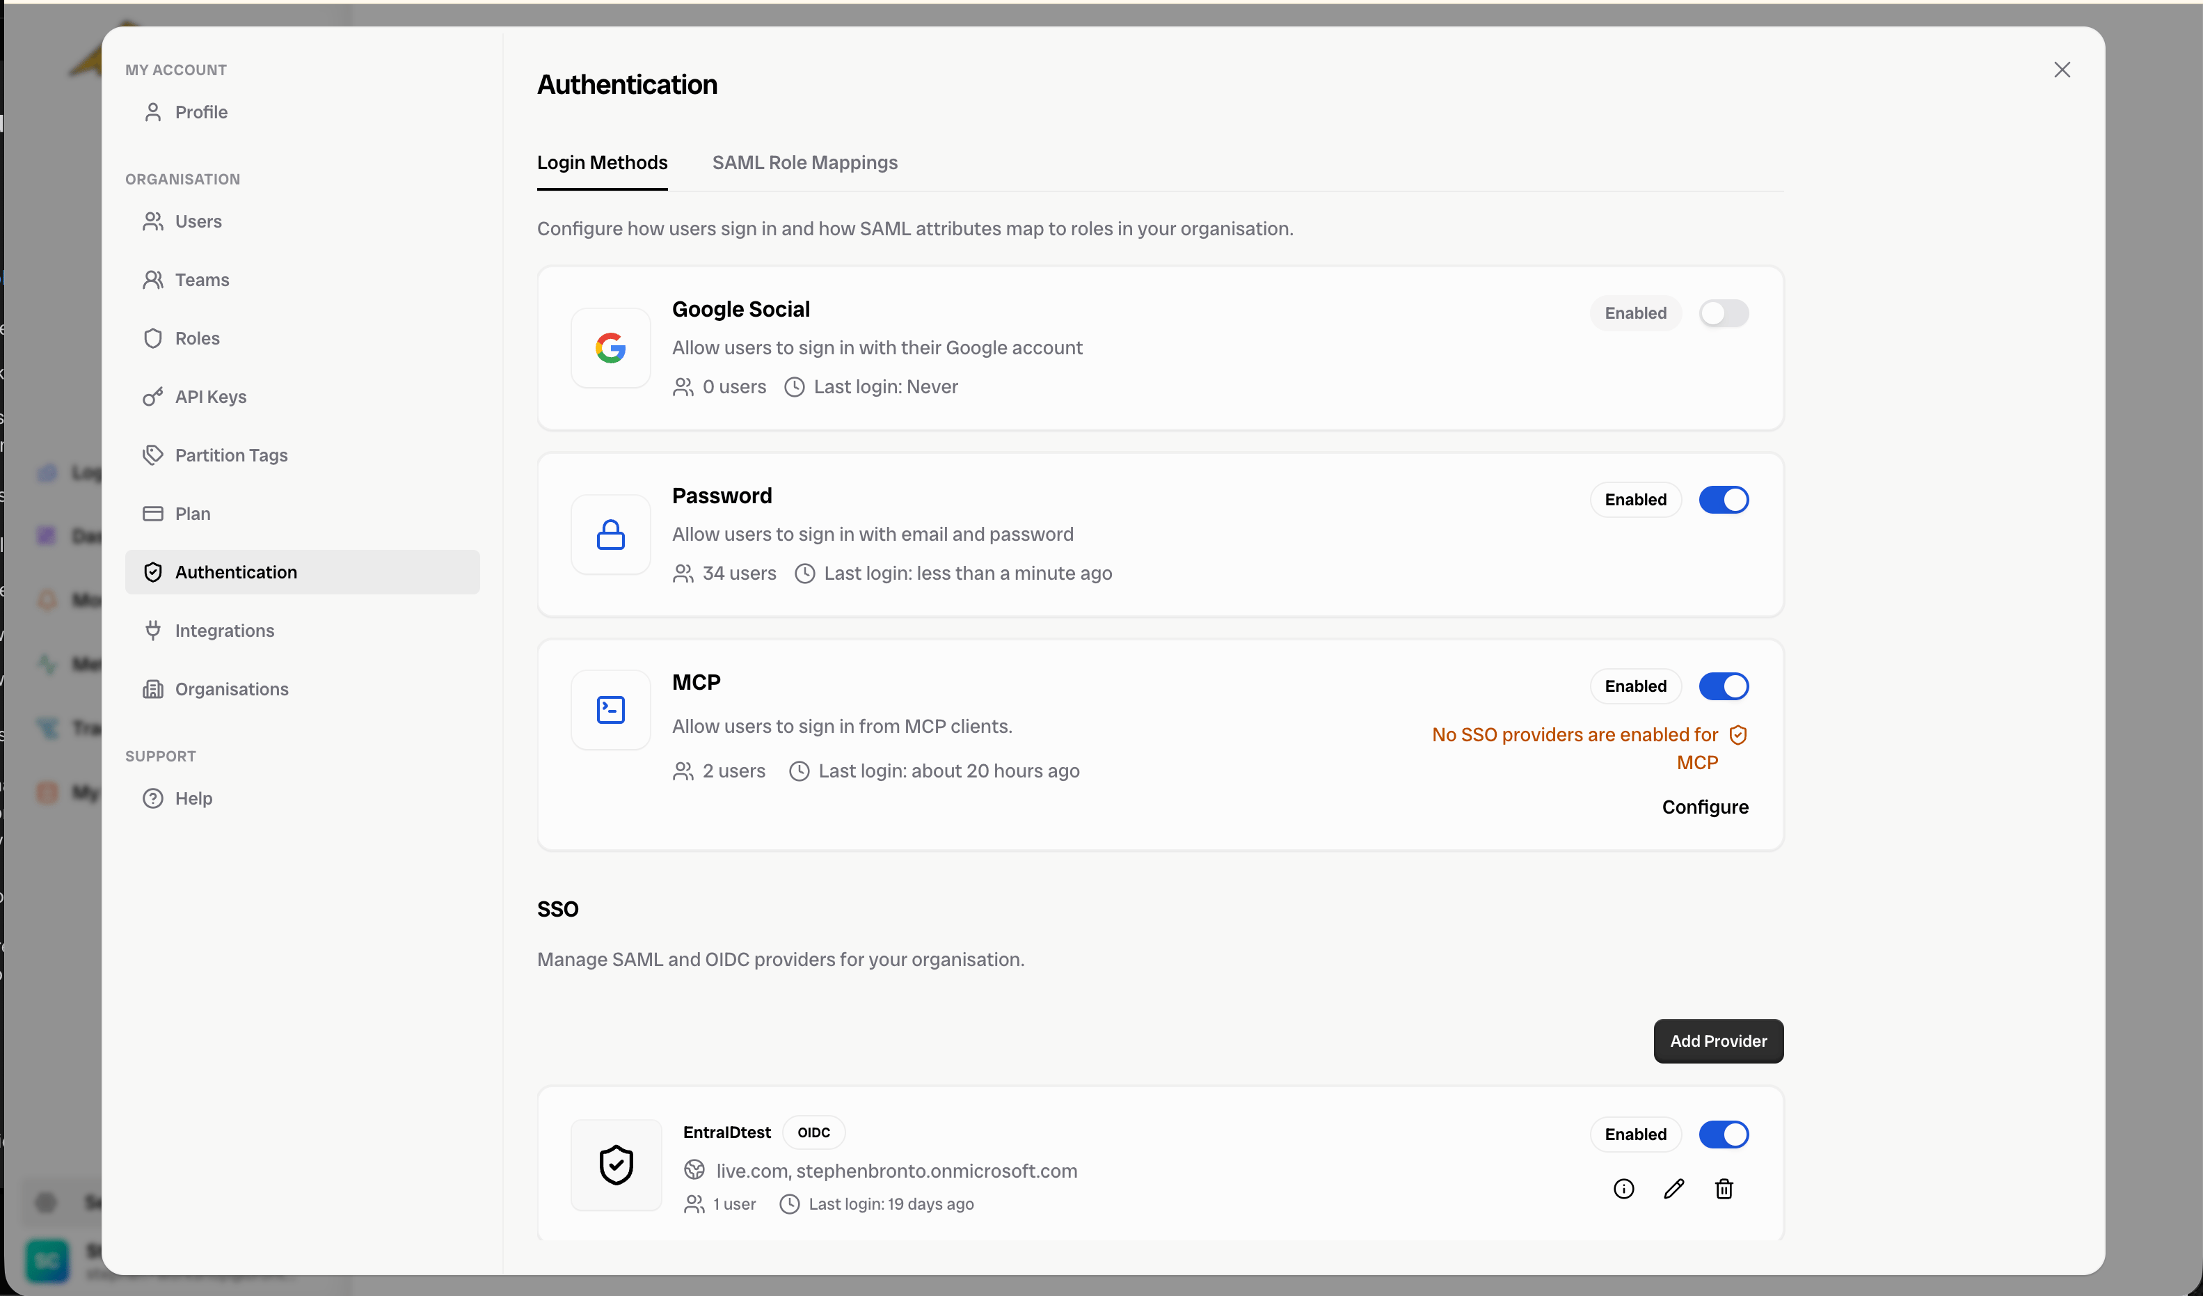Switch to the Login Methods tab
The width and height of the screenshot is (2203, 1296).
(603, 163)
